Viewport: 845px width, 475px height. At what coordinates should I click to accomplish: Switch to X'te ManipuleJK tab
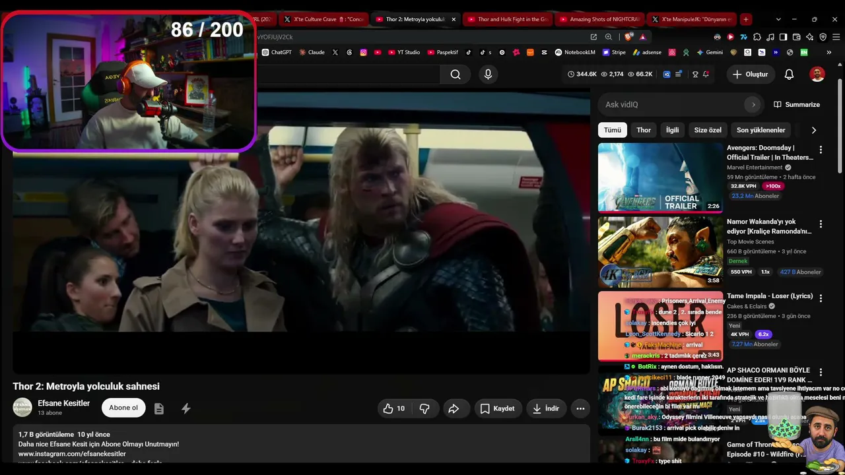pos(692,19)
